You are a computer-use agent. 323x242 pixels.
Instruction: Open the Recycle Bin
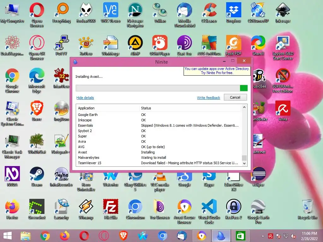click(x=307, y=209)
